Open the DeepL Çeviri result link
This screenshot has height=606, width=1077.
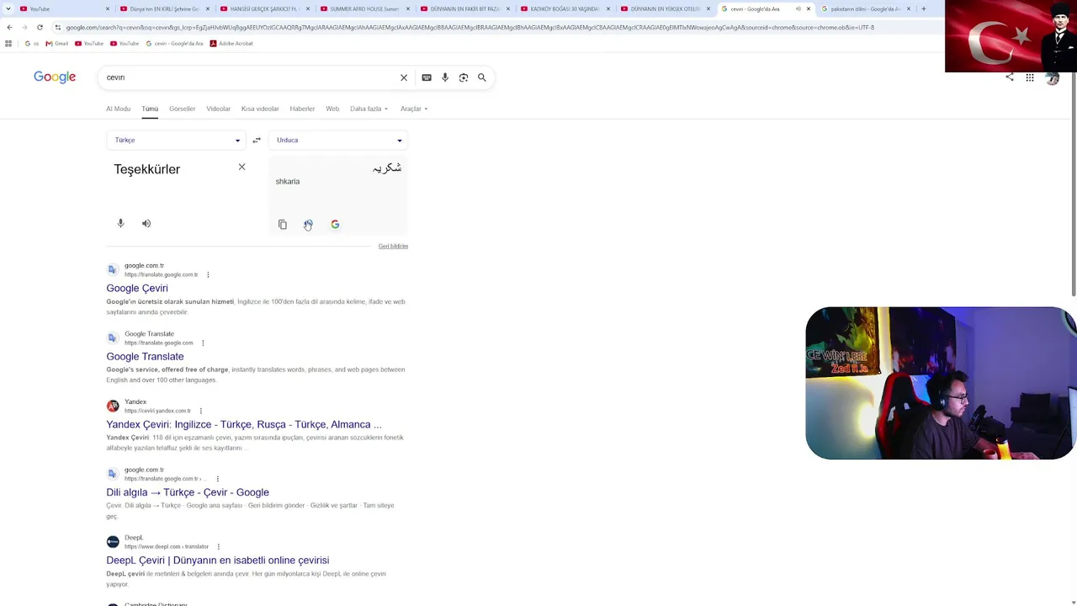[x=218, y=561]
